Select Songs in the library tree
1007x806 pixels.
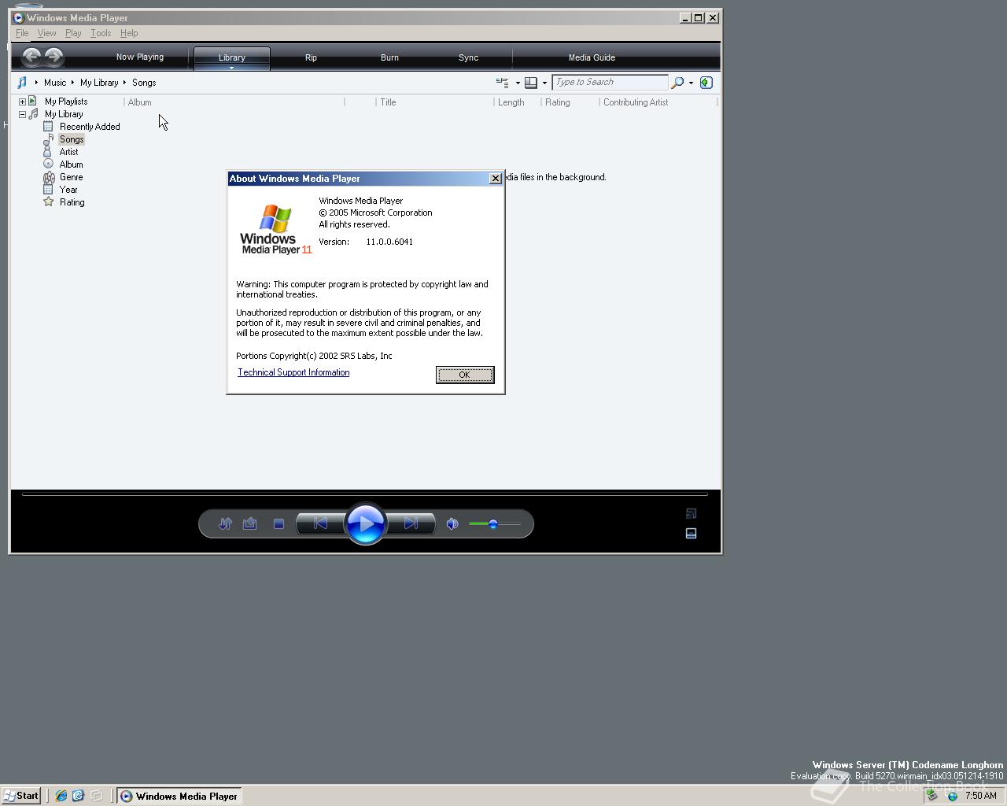coord(72,139)
